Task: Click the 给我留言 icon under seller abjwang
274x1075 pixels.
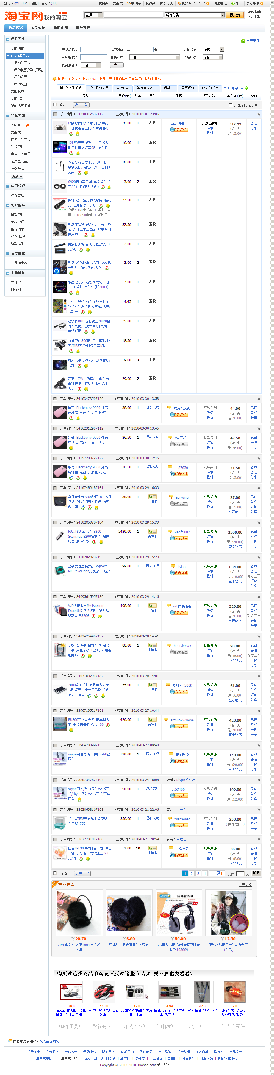Action: point(179,504)
